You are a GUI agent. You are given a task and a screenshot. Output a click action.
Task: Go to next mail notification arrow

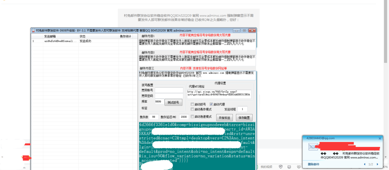377,164
